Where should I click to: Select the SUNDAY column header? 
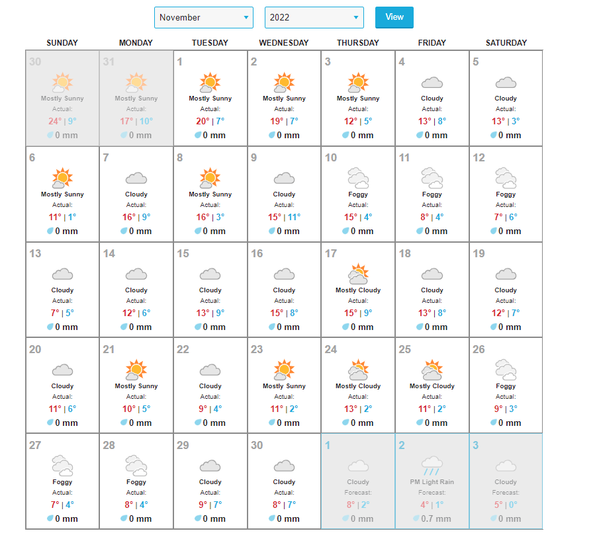pos(62,43)
